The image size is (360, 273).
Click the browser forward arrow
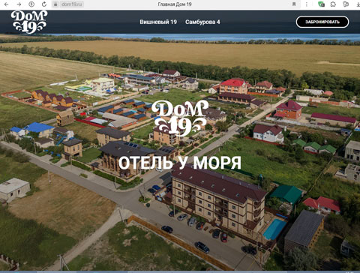tap(19, 4)
